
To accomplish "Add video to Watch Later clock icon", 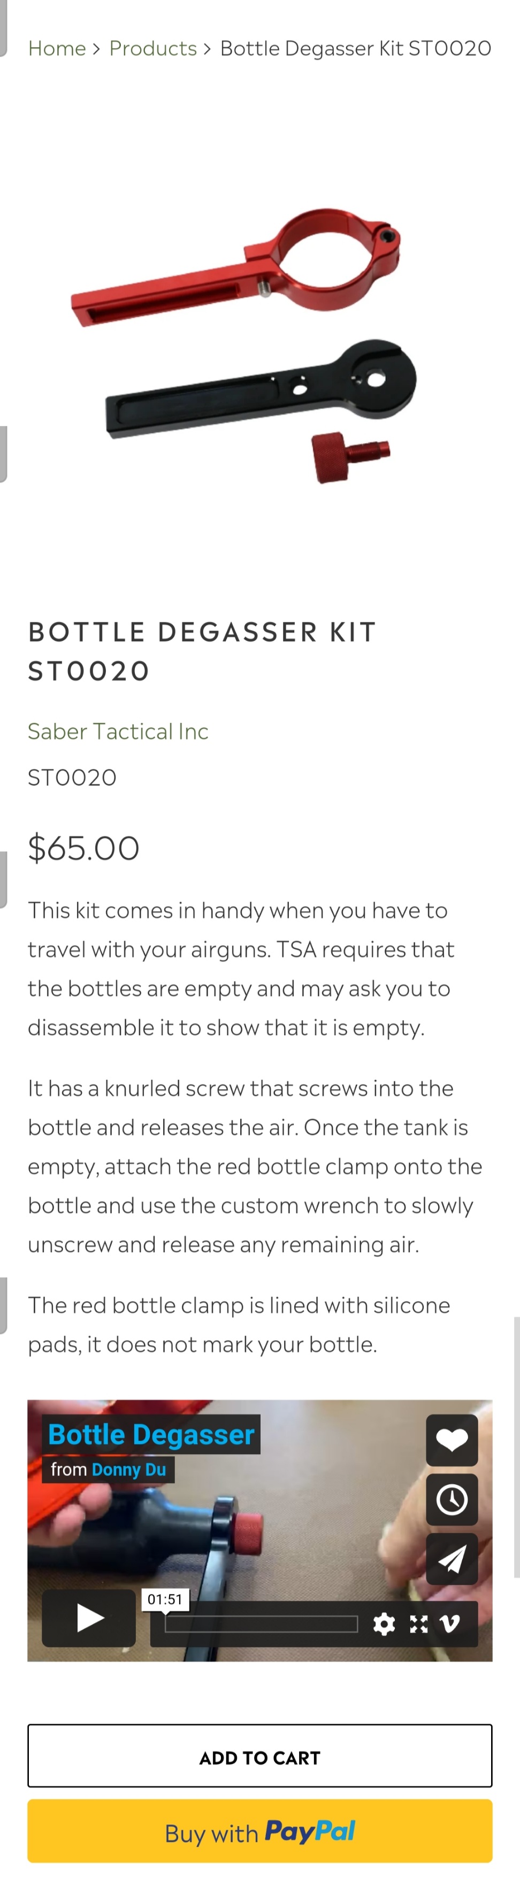I will coord(451,1500).
